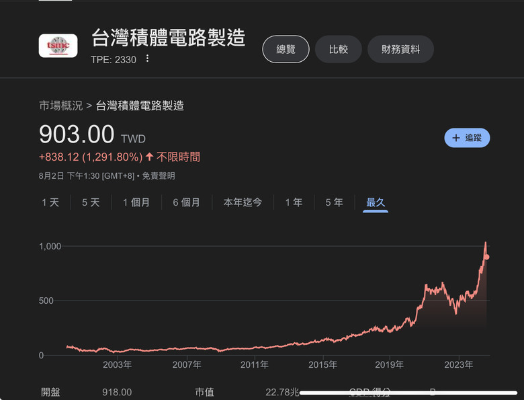This screenshot has width=524, height=400.
Task: Select the 1 天 time range
Action: (x=50, y=202)
